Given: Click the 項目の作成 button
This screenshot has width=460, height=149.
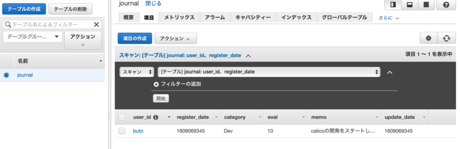Looking at the screenshot, I should (135, 38).
